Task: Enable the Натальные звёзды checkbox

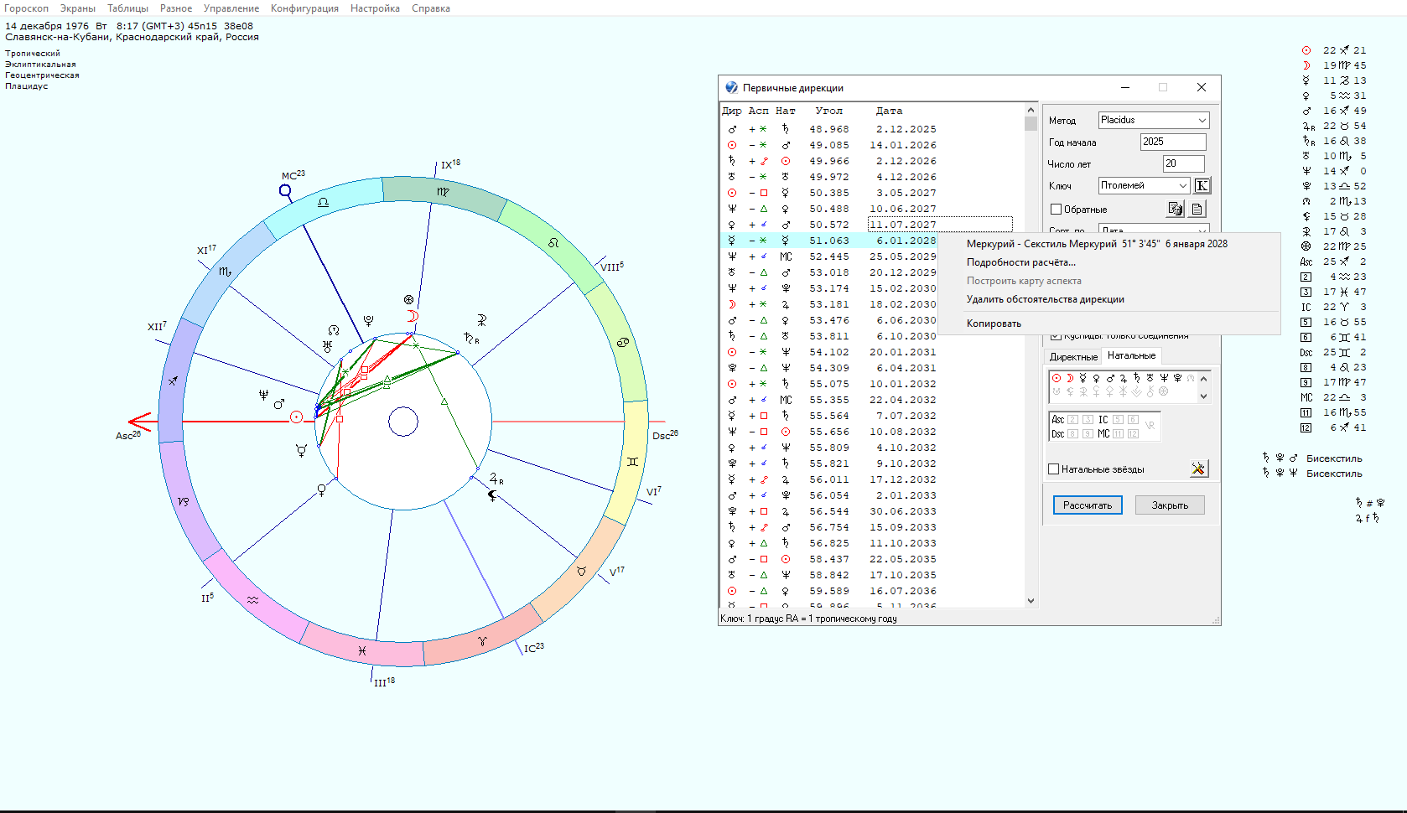Action: pyautogui.click(x=1054, y=469)
